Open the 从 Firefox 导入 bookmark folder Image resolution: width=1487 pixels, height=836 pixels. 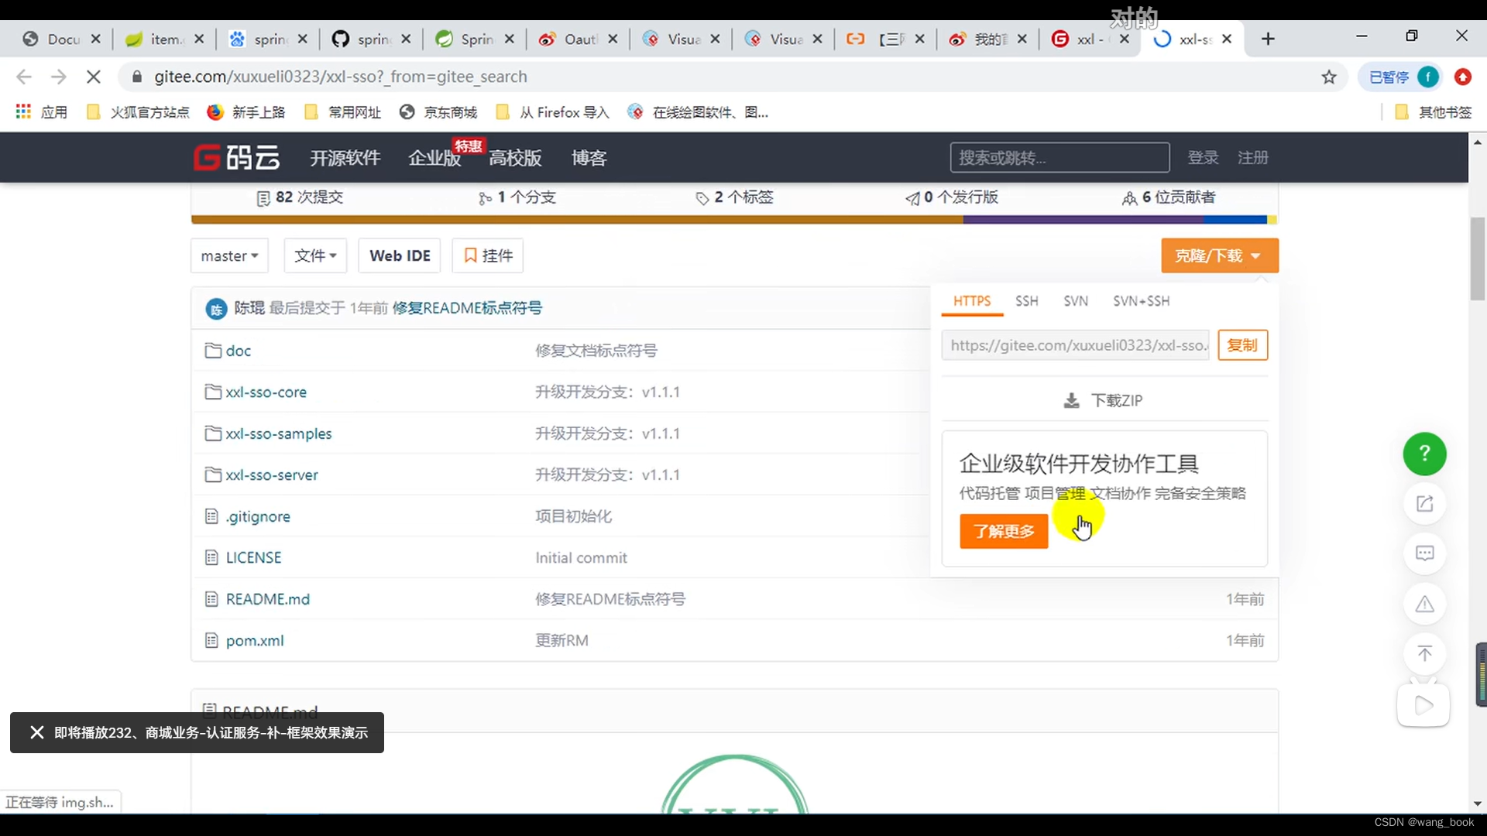click(x=552, y=112)
